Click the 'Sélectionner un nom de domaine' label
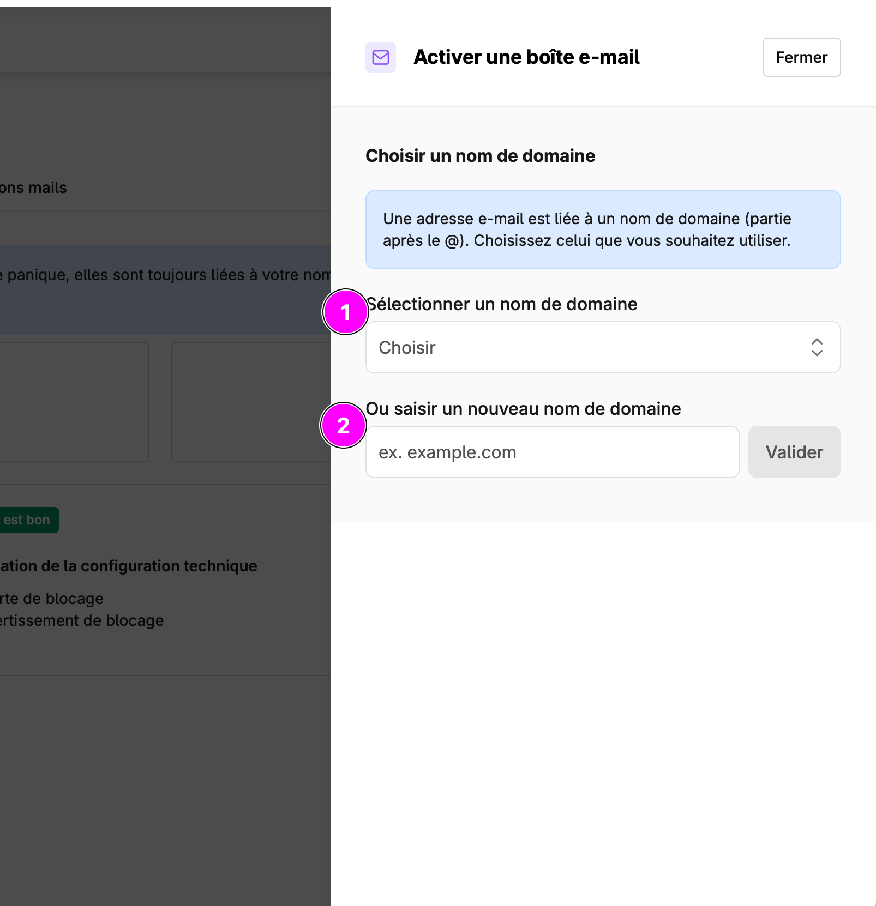This screenshot has width=876, height=906. [502, 304]
